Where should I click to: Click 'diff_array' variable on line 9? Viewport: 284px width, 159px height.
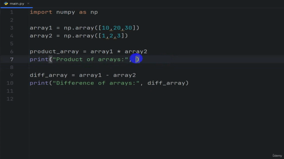[48, 75]
